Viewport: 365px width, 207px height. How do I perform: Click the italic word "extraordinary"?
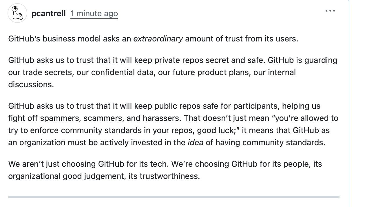coord(158,39)
